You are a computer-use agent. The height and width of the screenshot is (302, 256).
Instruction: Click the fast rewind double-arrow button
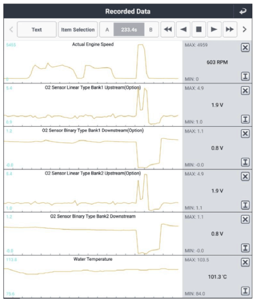tap(168, 29)
